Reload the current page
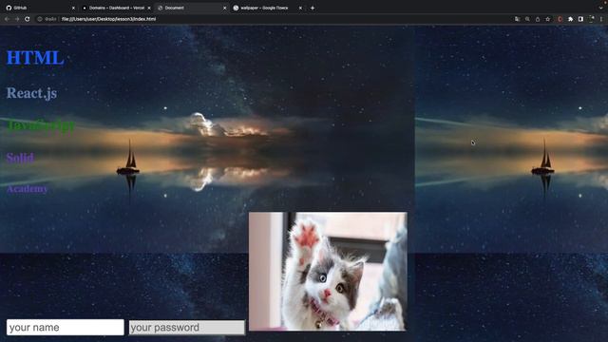The image size is (608, 342). coord(28,19)
